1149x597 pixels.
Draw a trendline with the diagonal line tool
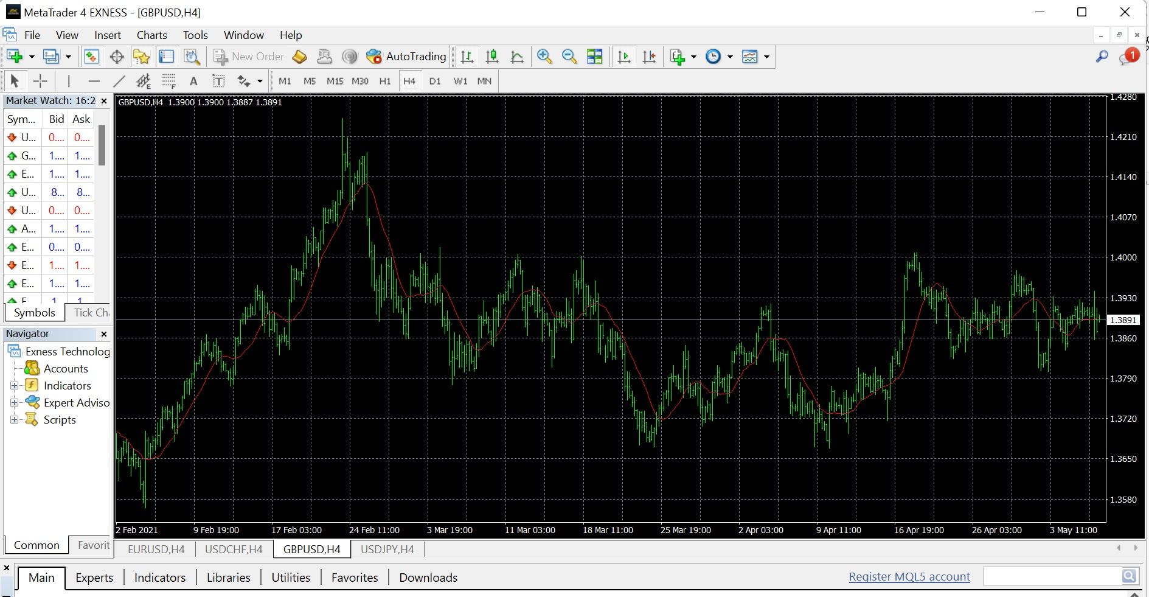119,81
